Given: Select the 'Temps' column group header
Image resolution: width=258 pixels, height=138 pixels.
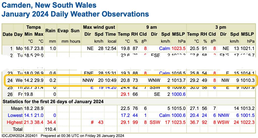Looking at the screenshot, I should 34,27.
